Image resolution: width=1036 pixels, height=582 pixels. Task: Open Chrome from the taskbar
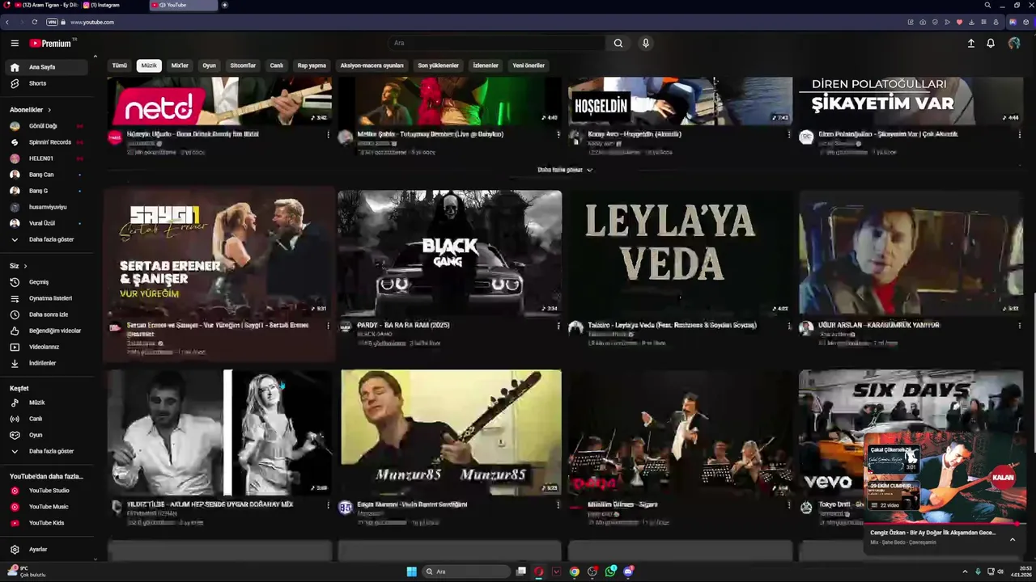click(574, 571)
